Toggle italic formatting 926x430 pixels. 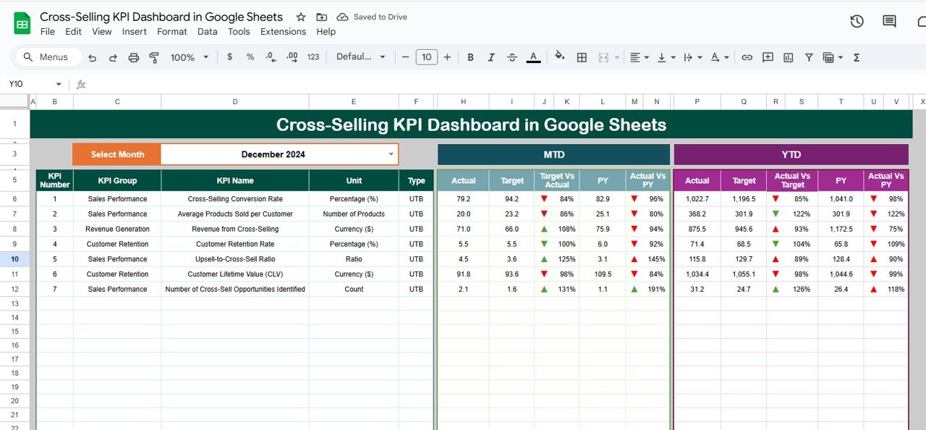(x=491, y=57)
